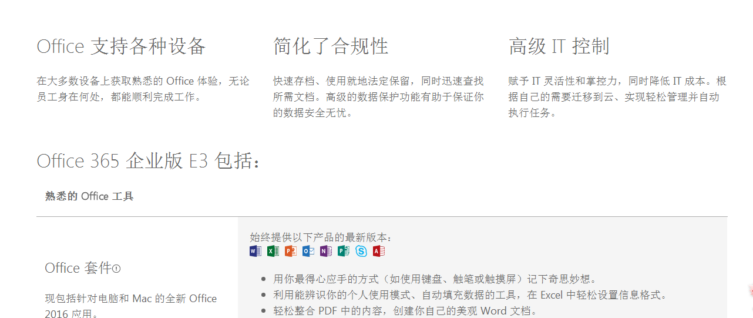
Task: Click the paragraph starting 快速存档、使用就地法定保留
Action: click(x=379, y=97)
